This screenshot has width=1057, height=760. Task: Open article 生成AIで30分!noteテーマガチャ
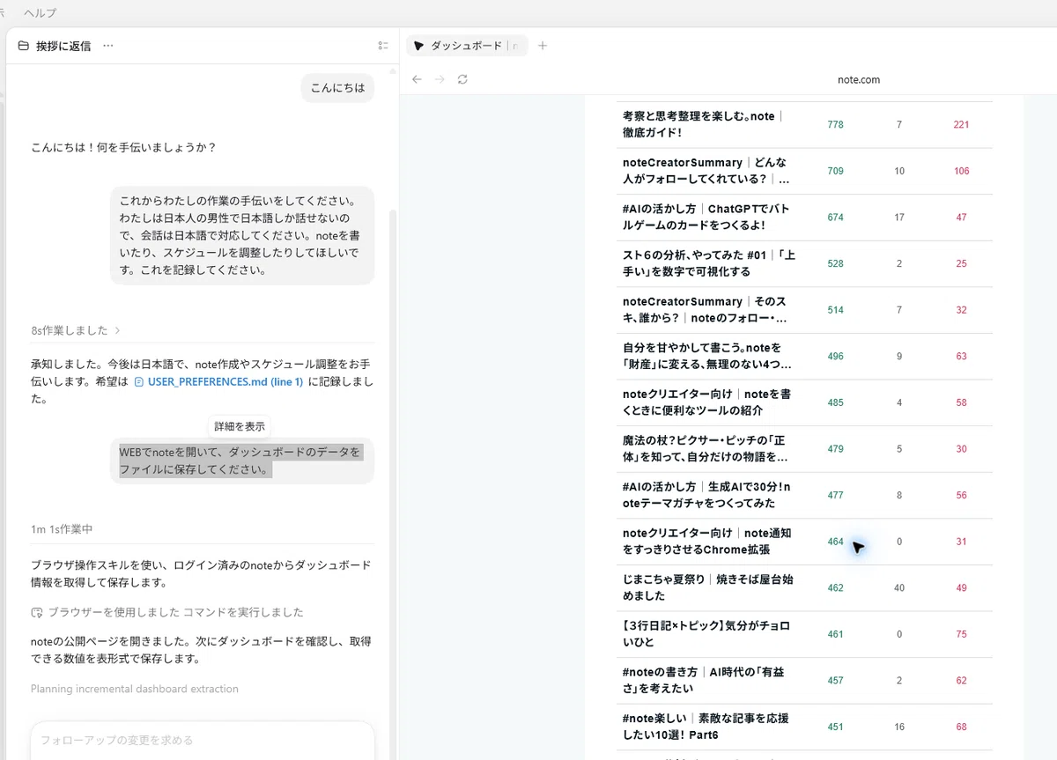pos(706,495)
